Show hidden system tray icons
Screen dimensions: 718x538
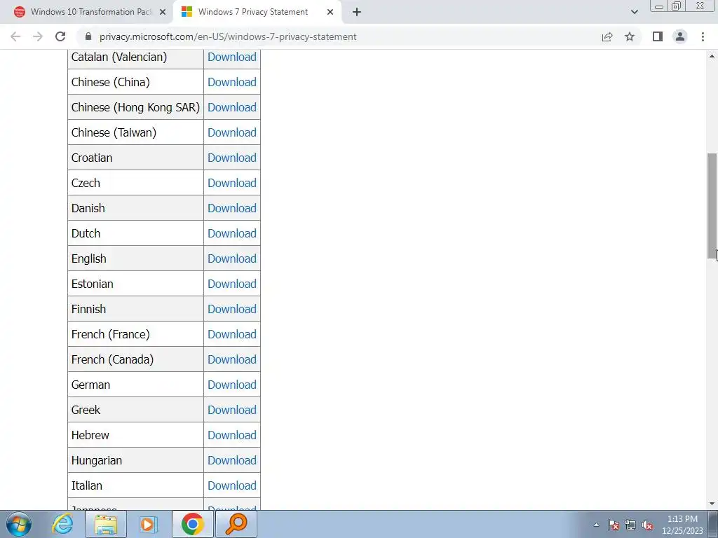click(x=596, y=525)
